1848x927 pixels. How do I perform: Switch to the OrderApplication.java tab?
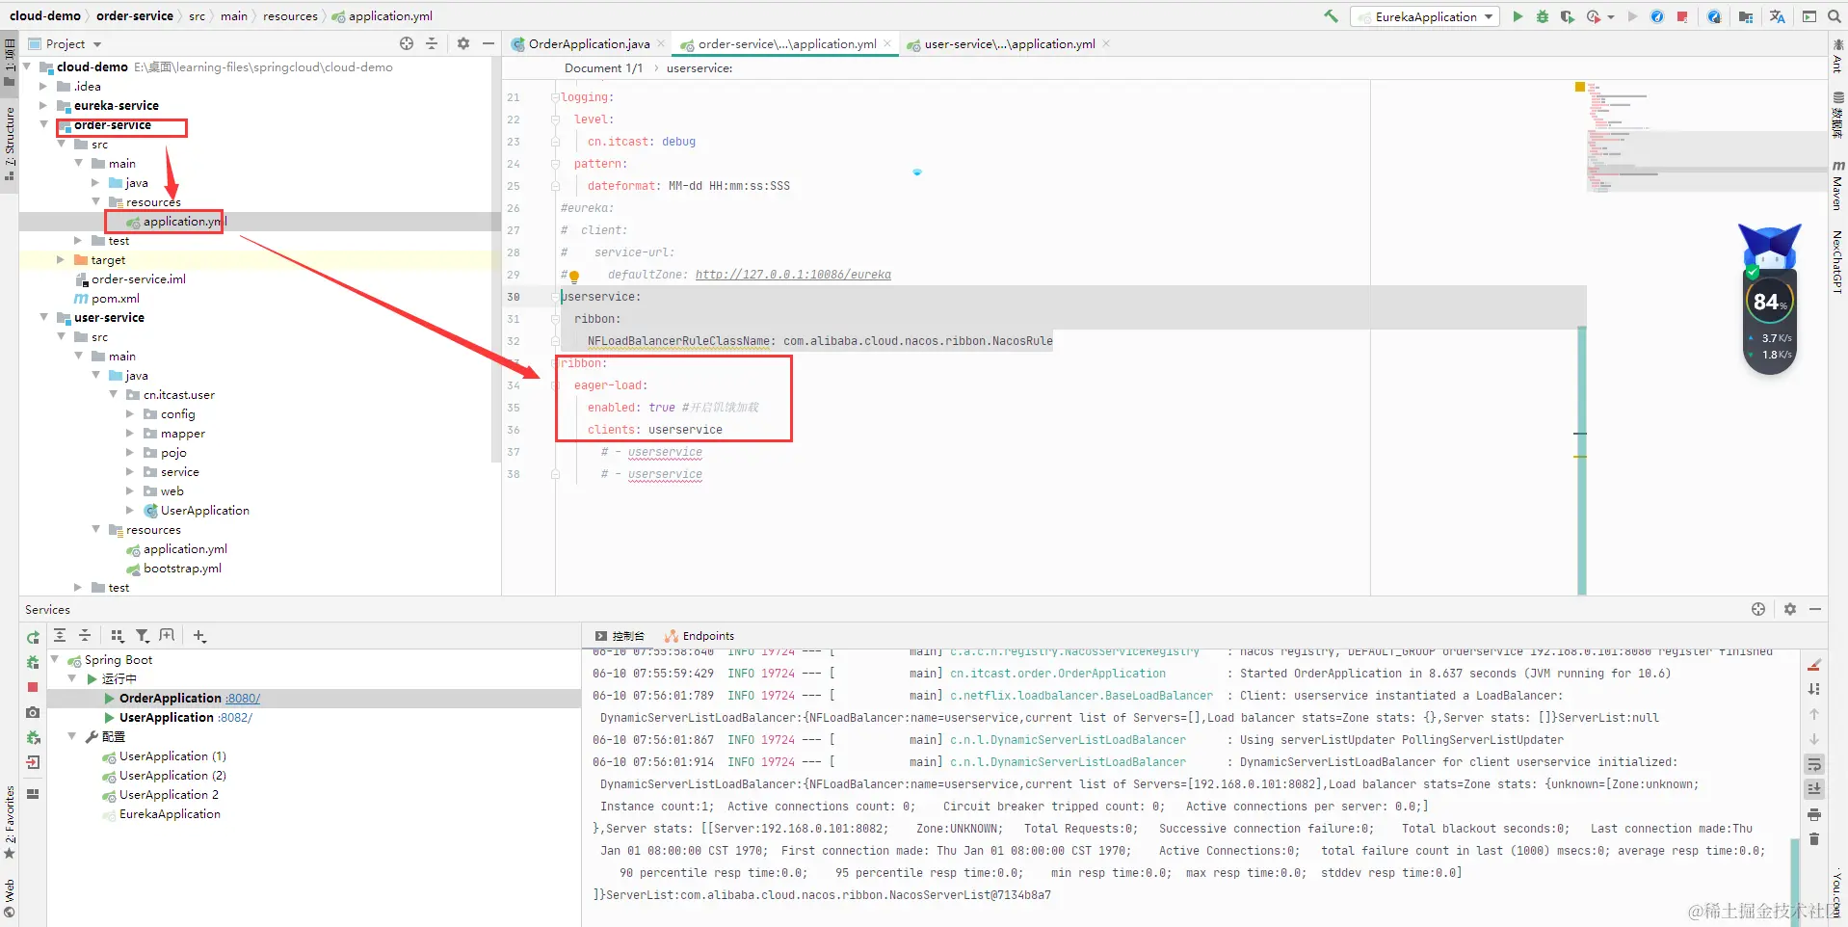(x=588, y=43)
